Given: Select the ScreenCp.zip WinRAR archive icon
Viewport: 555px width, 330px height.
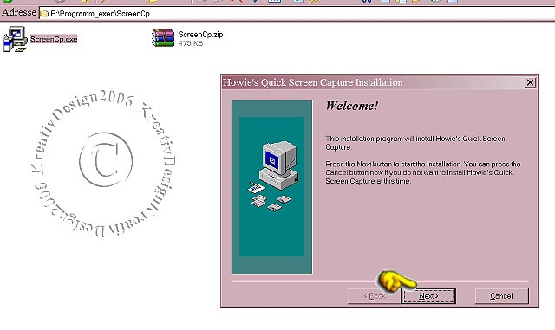Looking at the screenshot, I should point(163,37).
